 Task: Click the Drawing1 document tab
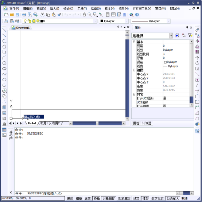coord(21,28)
